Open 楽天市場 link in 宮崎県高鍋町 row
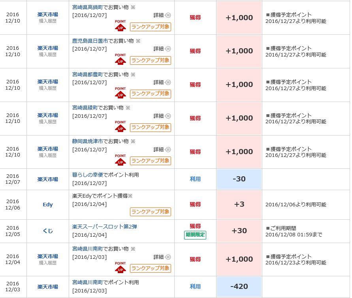The width and height of the screenshot is (352, 298). (x=47, y=15)
